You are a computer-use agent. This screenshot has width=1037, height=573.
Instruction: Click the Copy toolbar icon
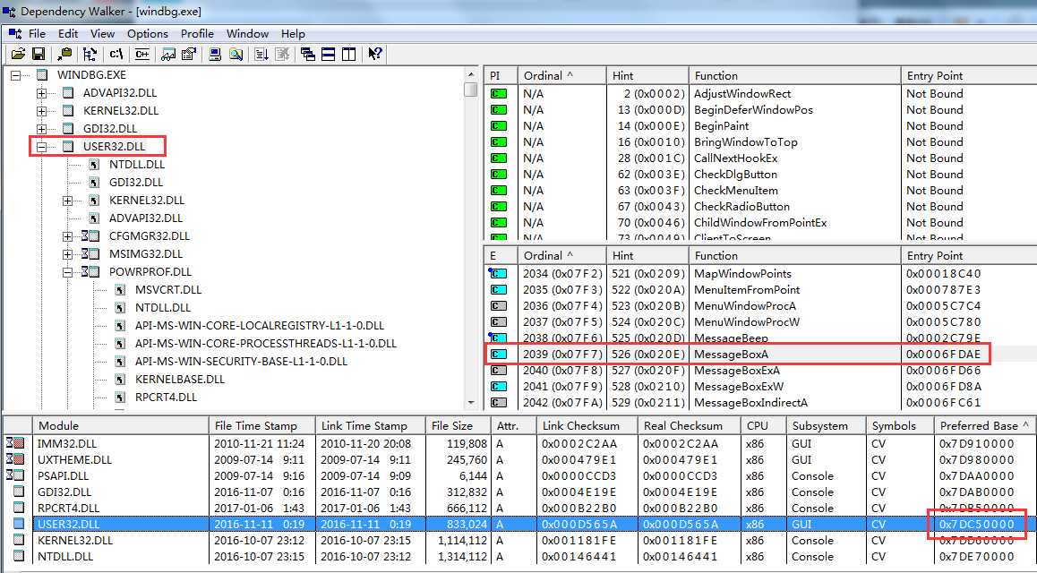pyautogui.click(x=64, y=55)
